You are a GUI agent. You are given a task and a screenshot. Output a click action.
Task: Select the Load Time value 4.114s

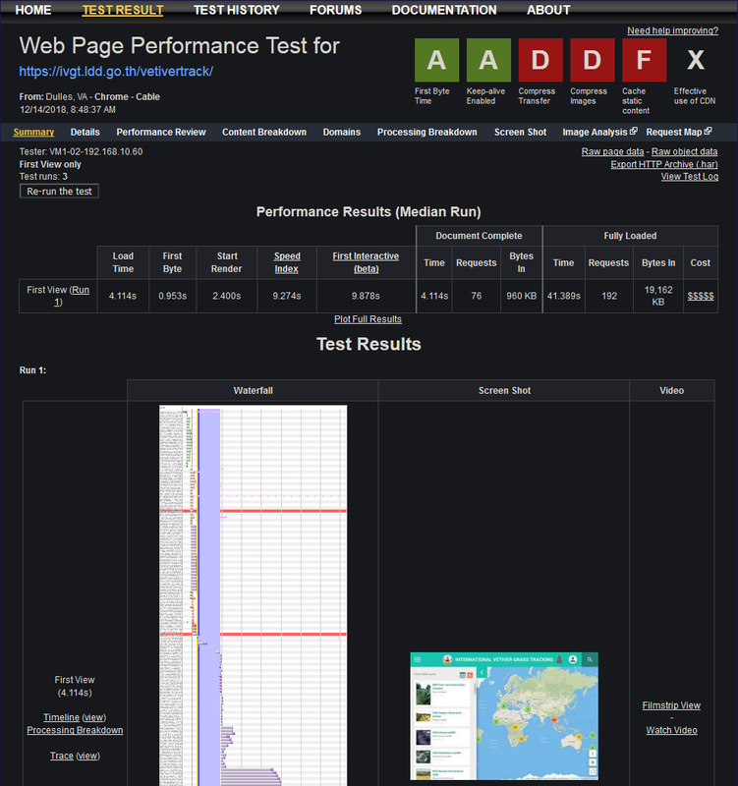(123, 297)
